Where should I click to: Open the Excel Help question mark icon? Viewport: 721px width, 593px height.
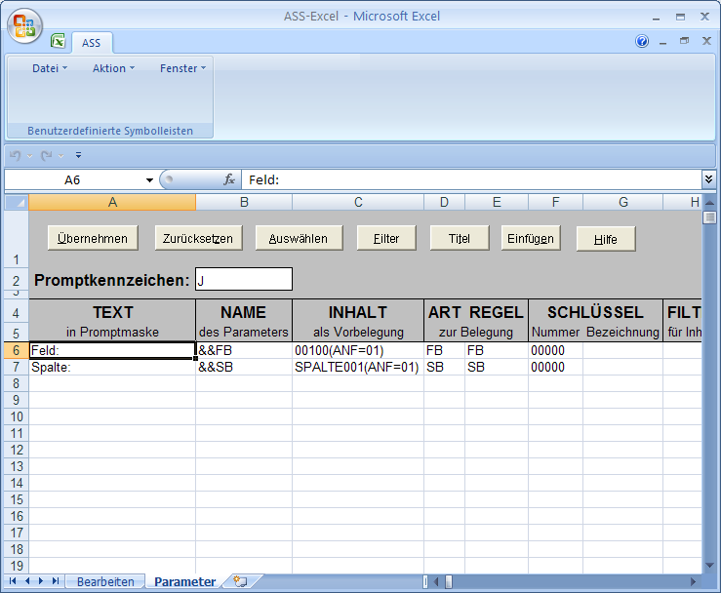642,42
